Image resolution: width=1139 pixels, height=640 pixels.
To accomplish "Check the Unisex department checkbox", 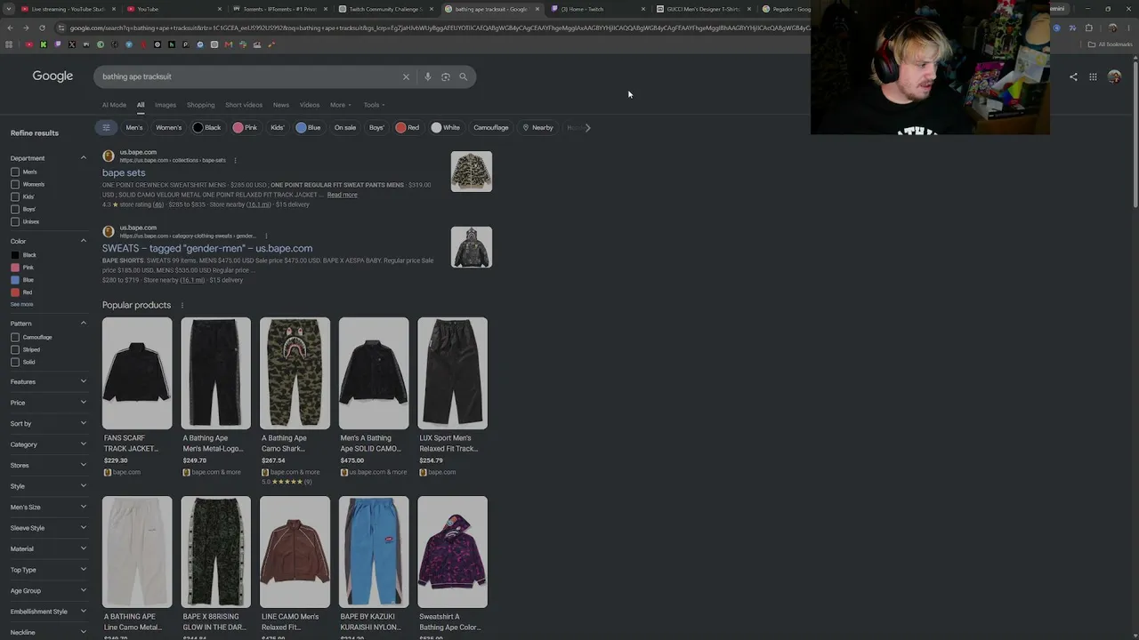I will [15, 221].
